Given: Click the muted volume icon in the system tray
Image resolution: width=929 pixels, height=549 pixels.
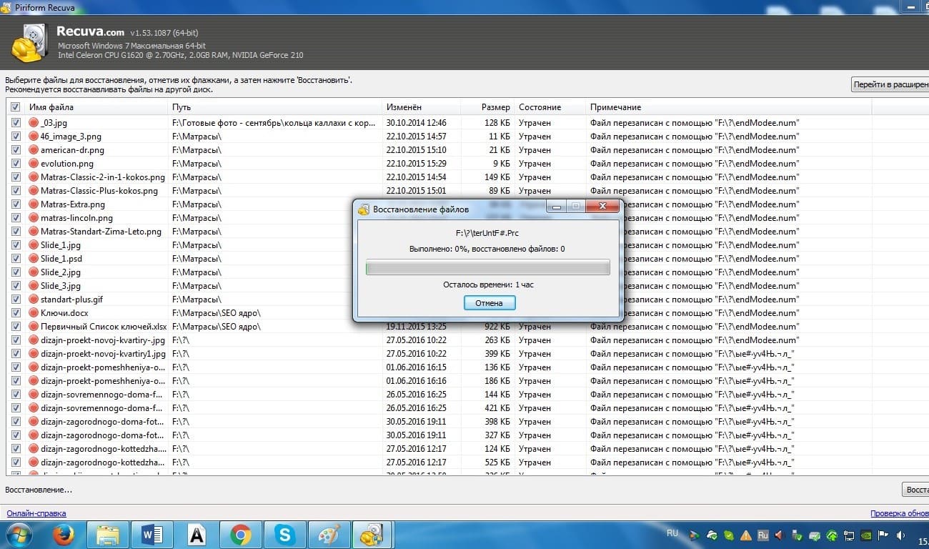Looking at the screenshot, I should [x=780, y=535].
